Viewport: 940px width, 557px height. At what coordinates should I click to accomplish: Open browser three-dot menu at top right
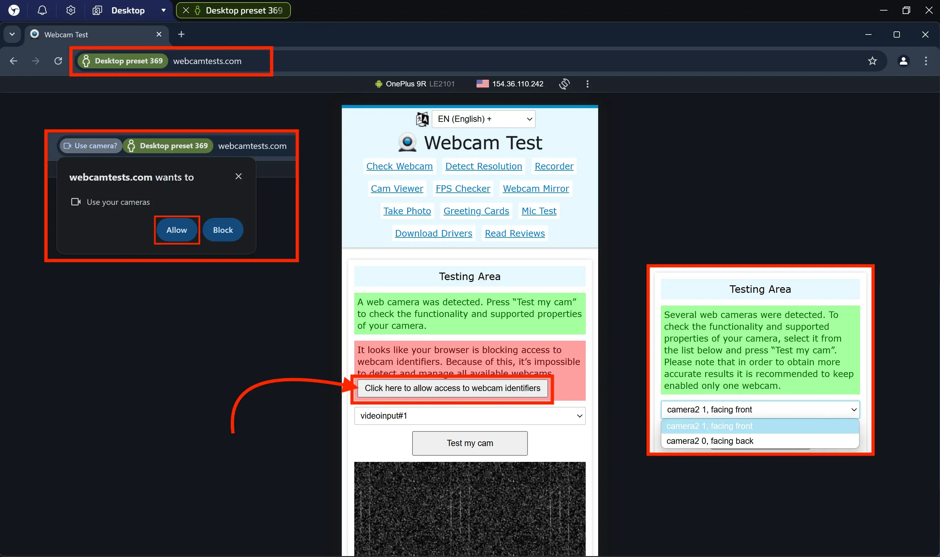click(x=926, y=61)
